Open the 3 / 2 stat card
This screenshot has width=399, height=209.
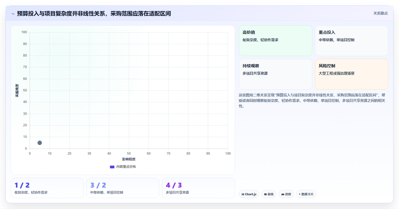pyautogui.click(x=123, y=188)
